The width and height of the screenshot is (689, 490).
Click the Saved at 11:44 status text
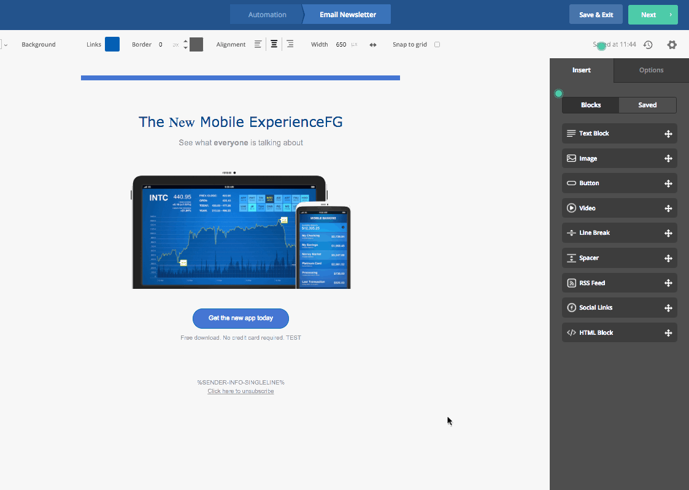point(614,44)
